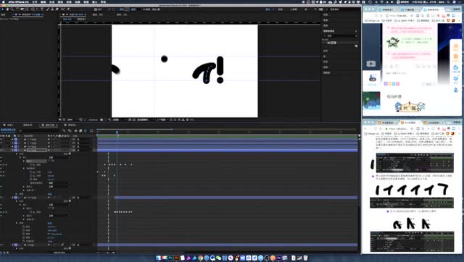
Task: Open the stroke color swatch in toolbar
Action: coord(138,9)
